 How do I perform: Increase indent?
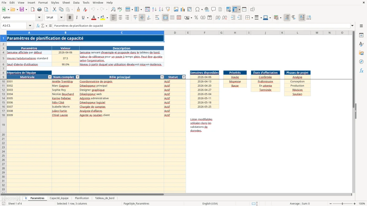click(233, 18)
